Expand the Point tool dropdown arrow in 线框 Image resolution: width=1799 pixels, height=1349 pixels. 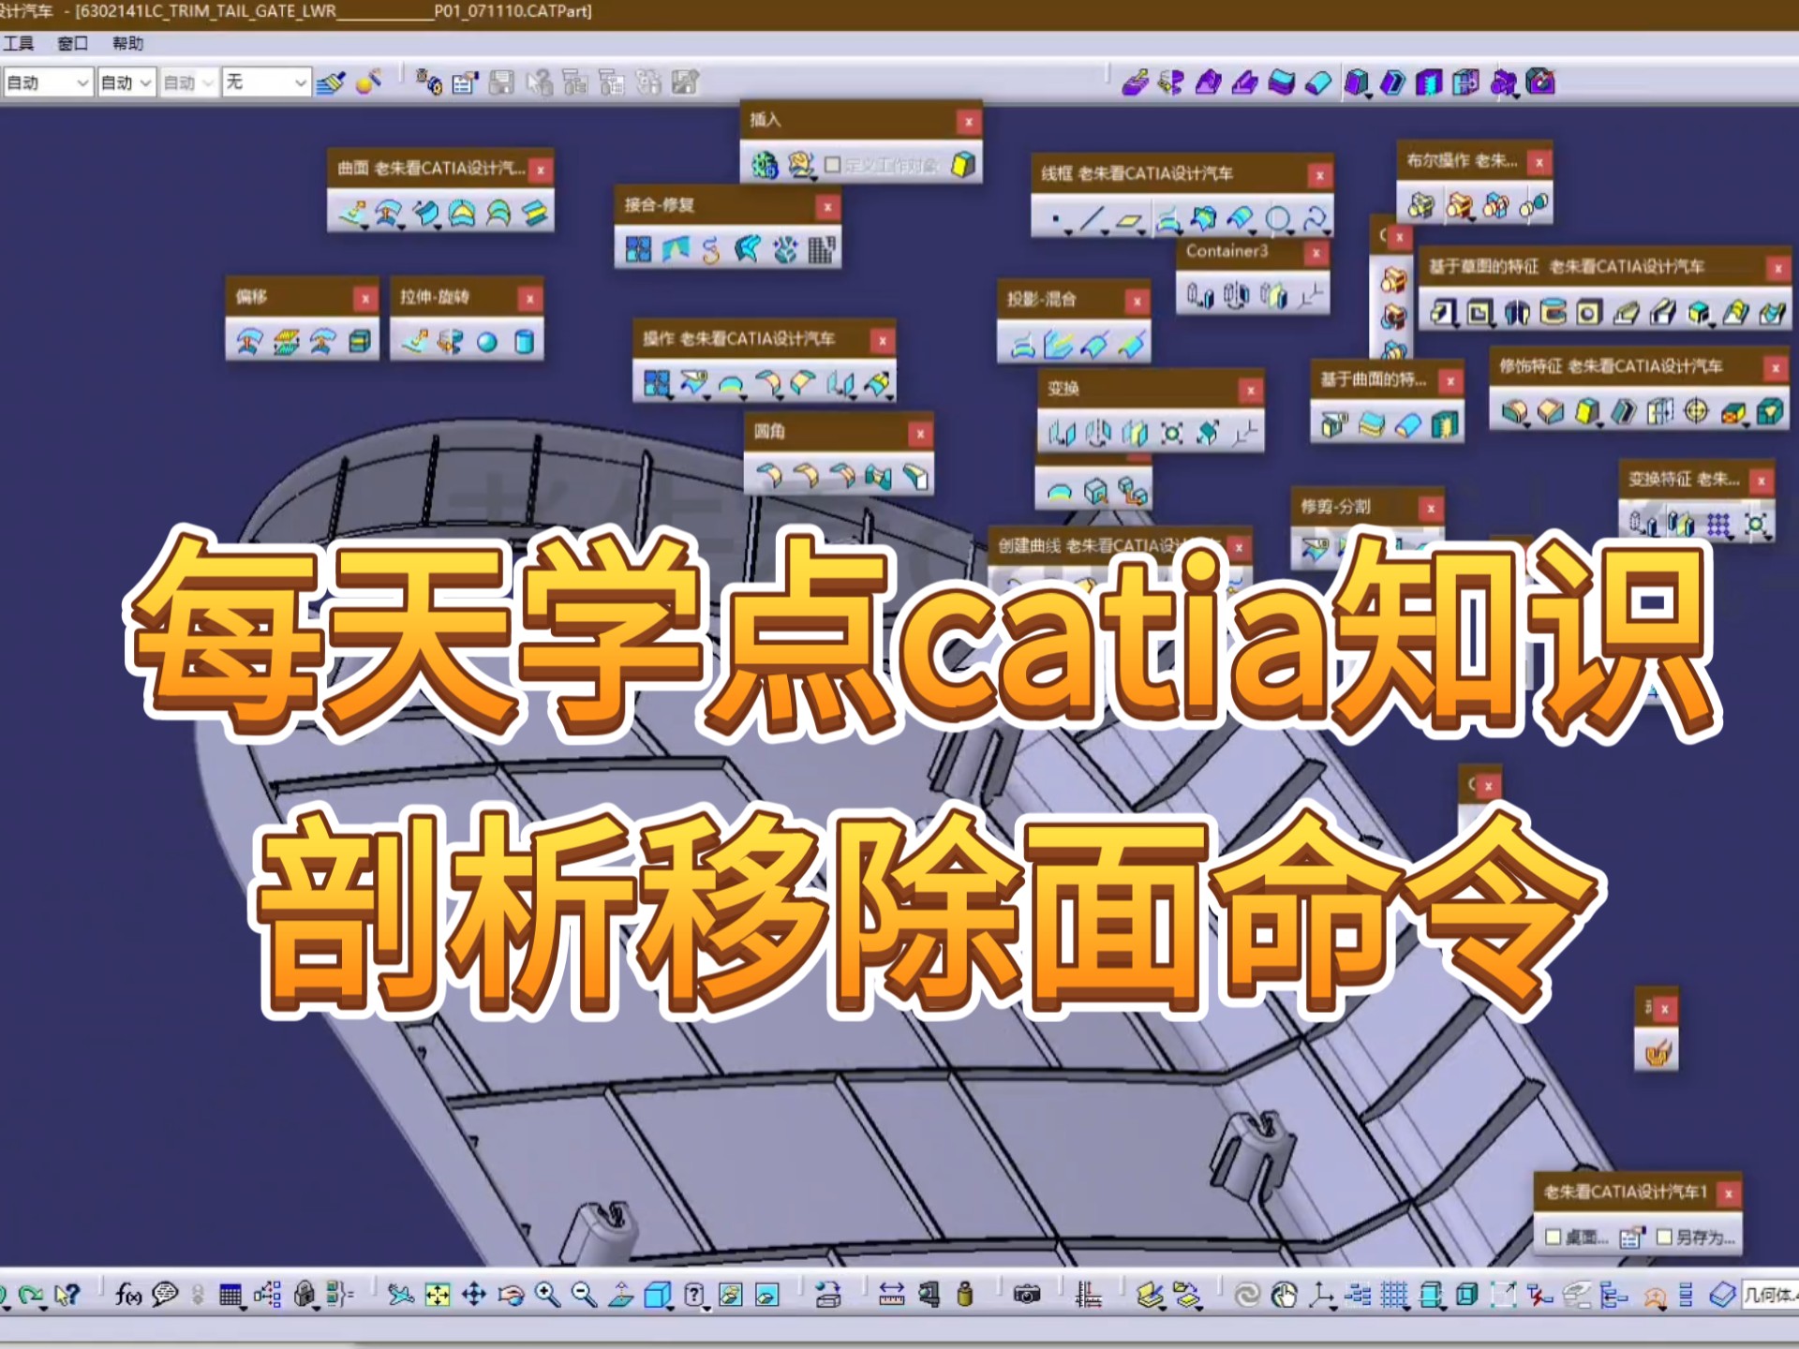tap(1067, 232)
